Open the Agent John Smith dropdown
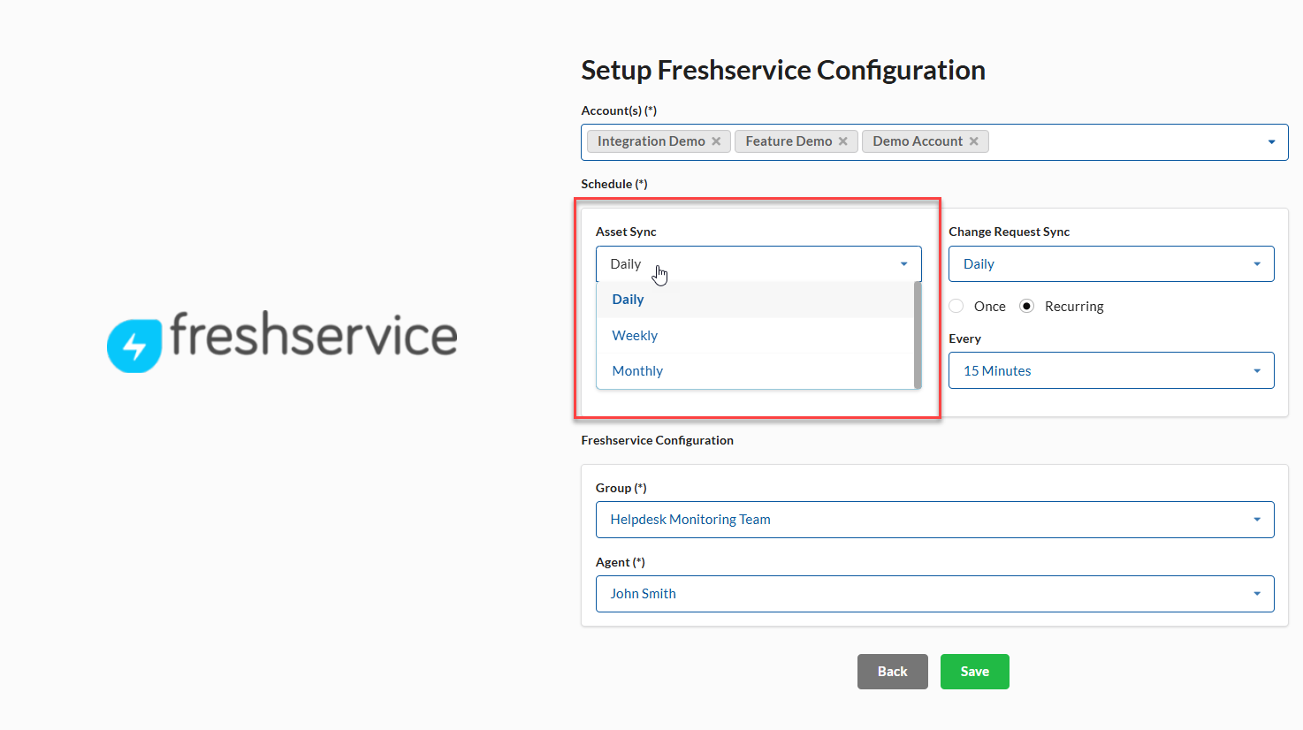Image resolution: width=1303 pixels, height=730 pixels. [934, 594]
